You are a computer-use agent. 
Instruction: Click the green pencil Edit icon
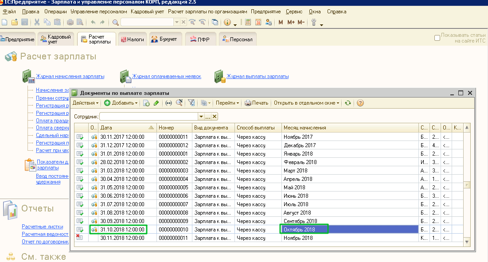tap(156, 103)
